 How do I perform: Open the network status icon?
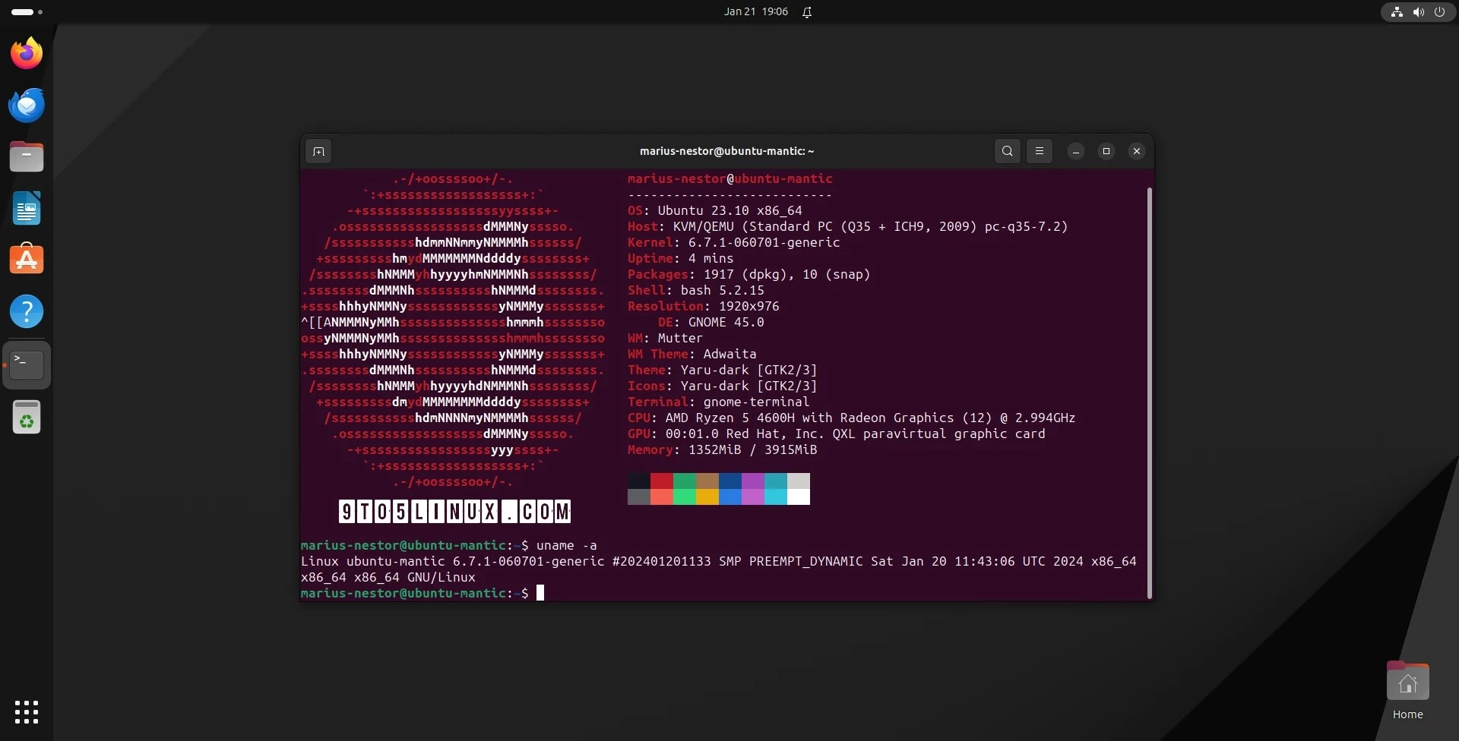click(x=1397, y=12)
